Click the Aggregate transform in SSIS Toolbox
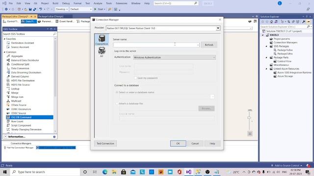Screen dimensions: 314x176 pyautogui.click(x=17, y=56)
